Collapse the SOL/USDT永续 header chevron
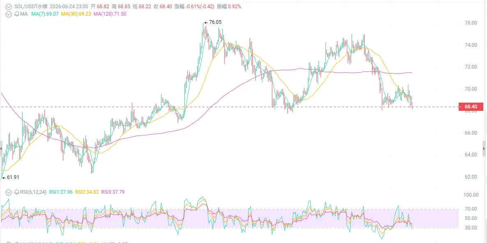 click(9, 6)
